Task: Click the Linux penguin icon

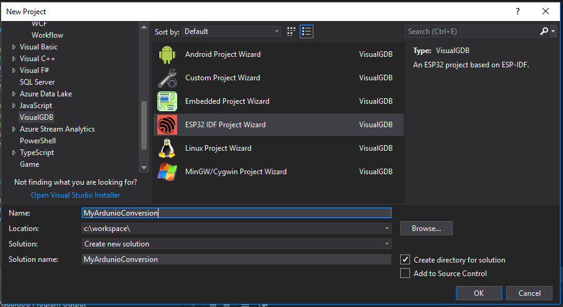Action: [167, 148]
